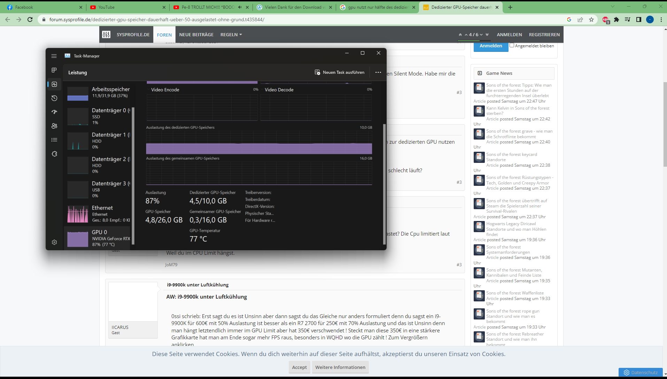Select Performance page icon in Task Manager
Viewport: 667px width, 379px height.
coord(54,84)
